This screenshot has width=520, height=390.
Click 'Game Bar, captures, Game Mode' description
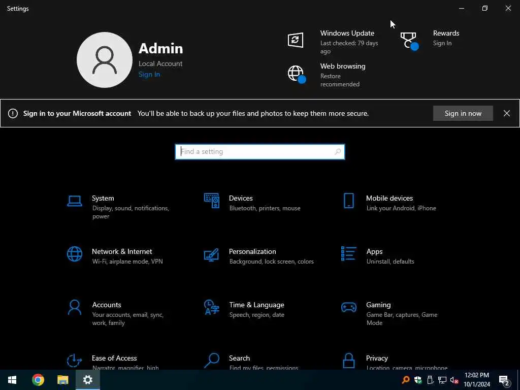[402, 319]
